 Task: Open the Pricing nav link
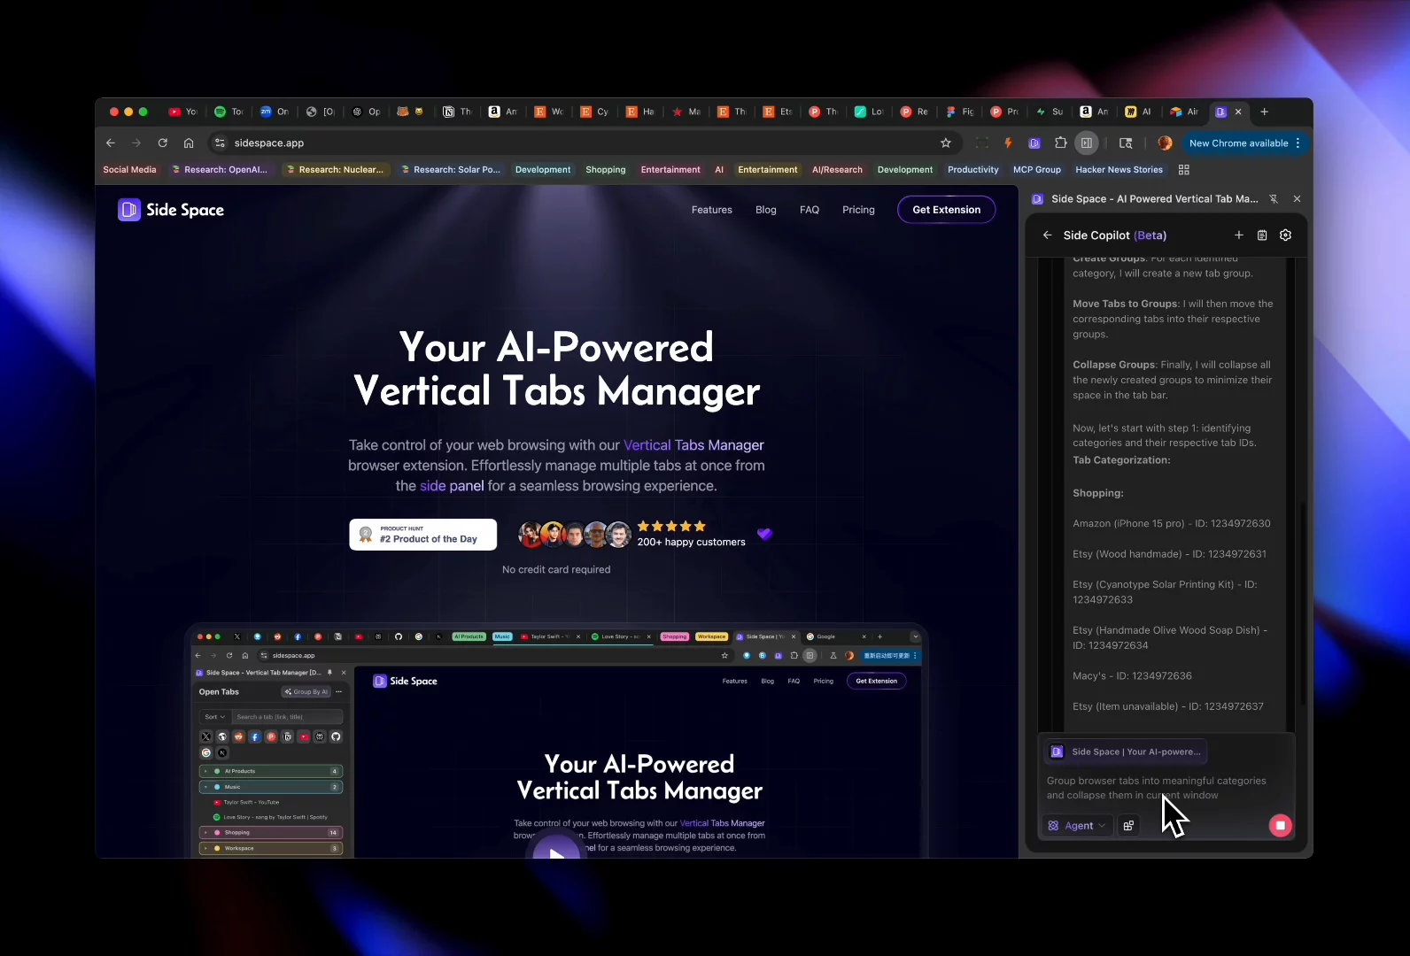[858, 210]
